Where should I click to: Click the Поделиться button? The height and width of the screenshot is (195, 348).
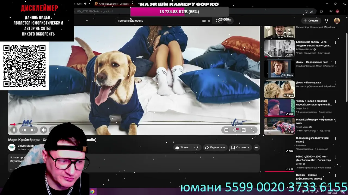pyautogui.click(x=215, y=147)
